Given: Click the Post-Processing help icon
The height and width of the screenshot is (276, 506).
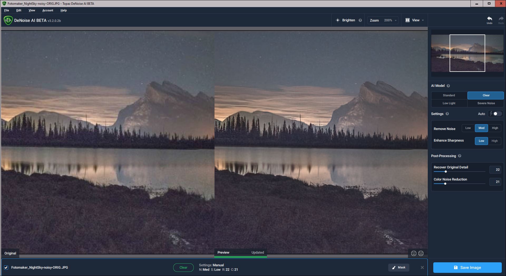Looking at the screenshot, I should [460, 156].
